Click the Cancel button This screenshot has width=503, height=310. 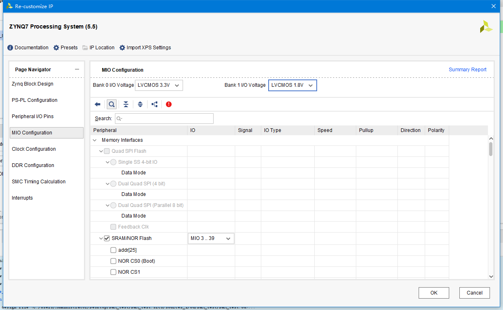coord(474,293)
